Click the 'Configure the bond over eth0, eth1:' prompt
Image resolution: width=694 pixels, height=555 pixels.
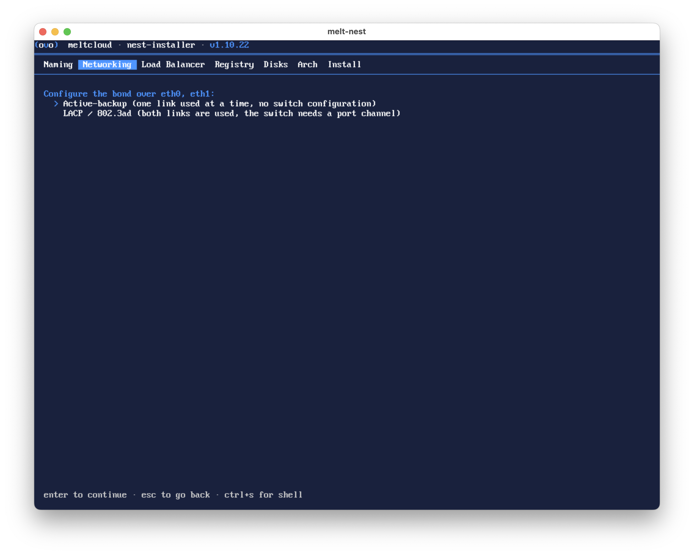(x=129, y=94)
